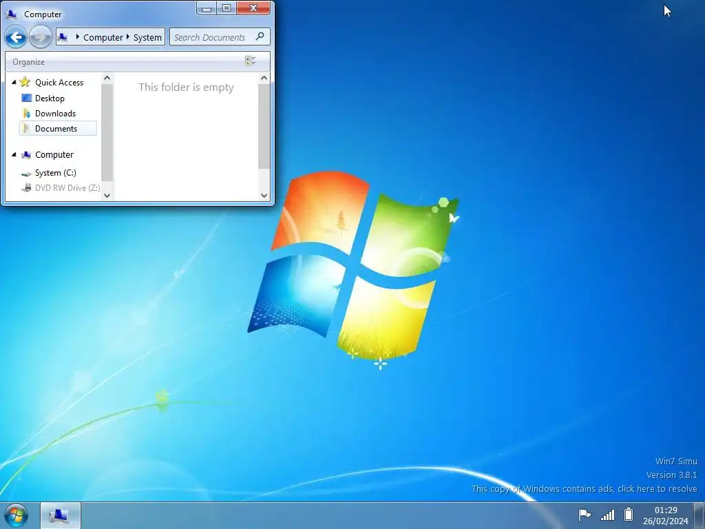The height and width of the screenshot is (529, 705).
Task: Click arrow between Computer and System
Action: point(127,37)
